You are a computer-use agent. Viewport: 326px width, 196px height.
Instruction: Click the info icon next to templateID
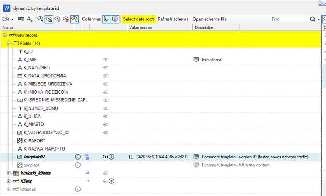[x=78, y=157]
